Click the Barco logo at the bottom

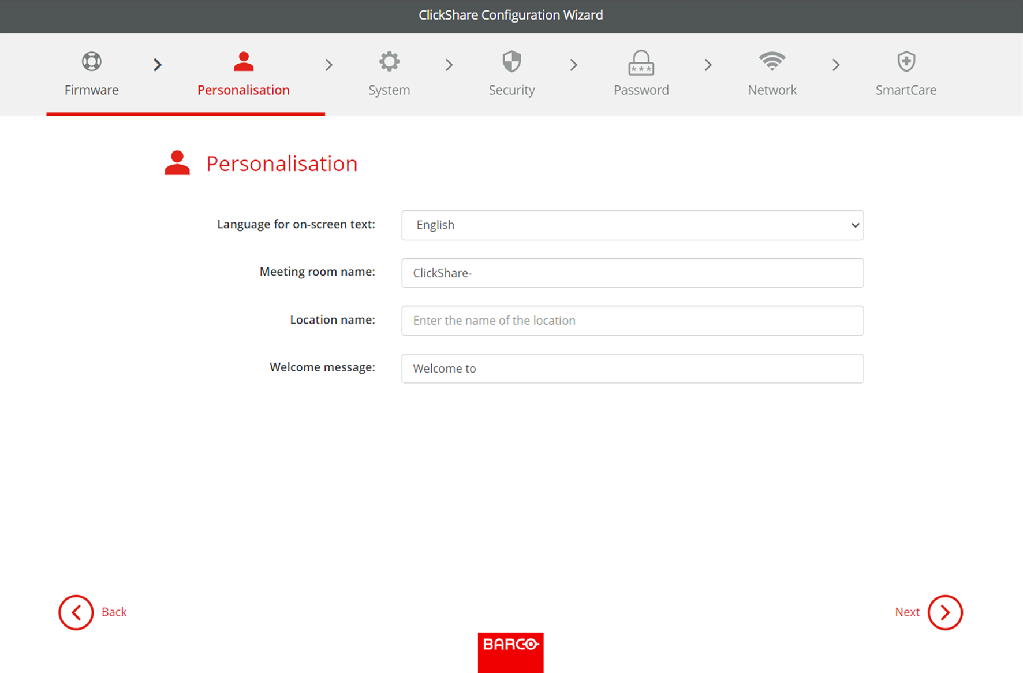tap(511, 652)
